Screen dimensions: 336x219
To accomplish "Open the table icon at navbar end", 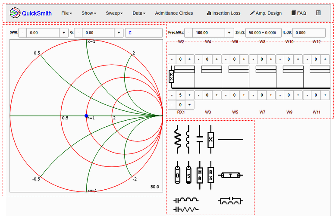I will pos(318,13).
